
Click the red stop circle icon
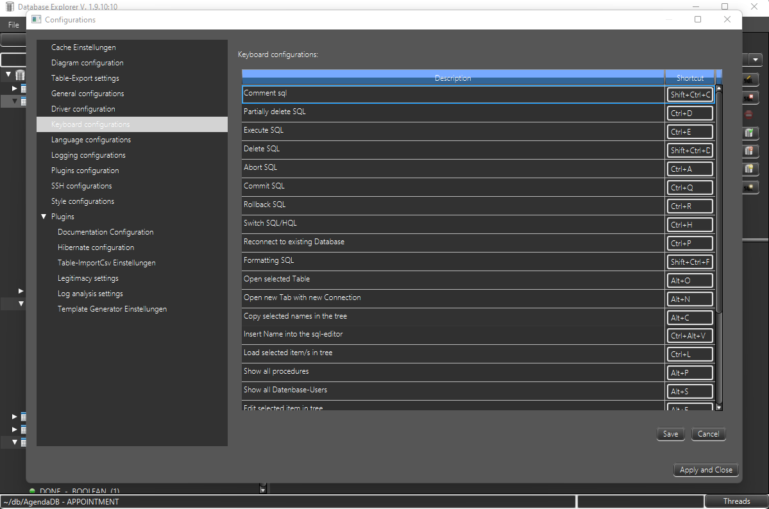click(749, 115)
